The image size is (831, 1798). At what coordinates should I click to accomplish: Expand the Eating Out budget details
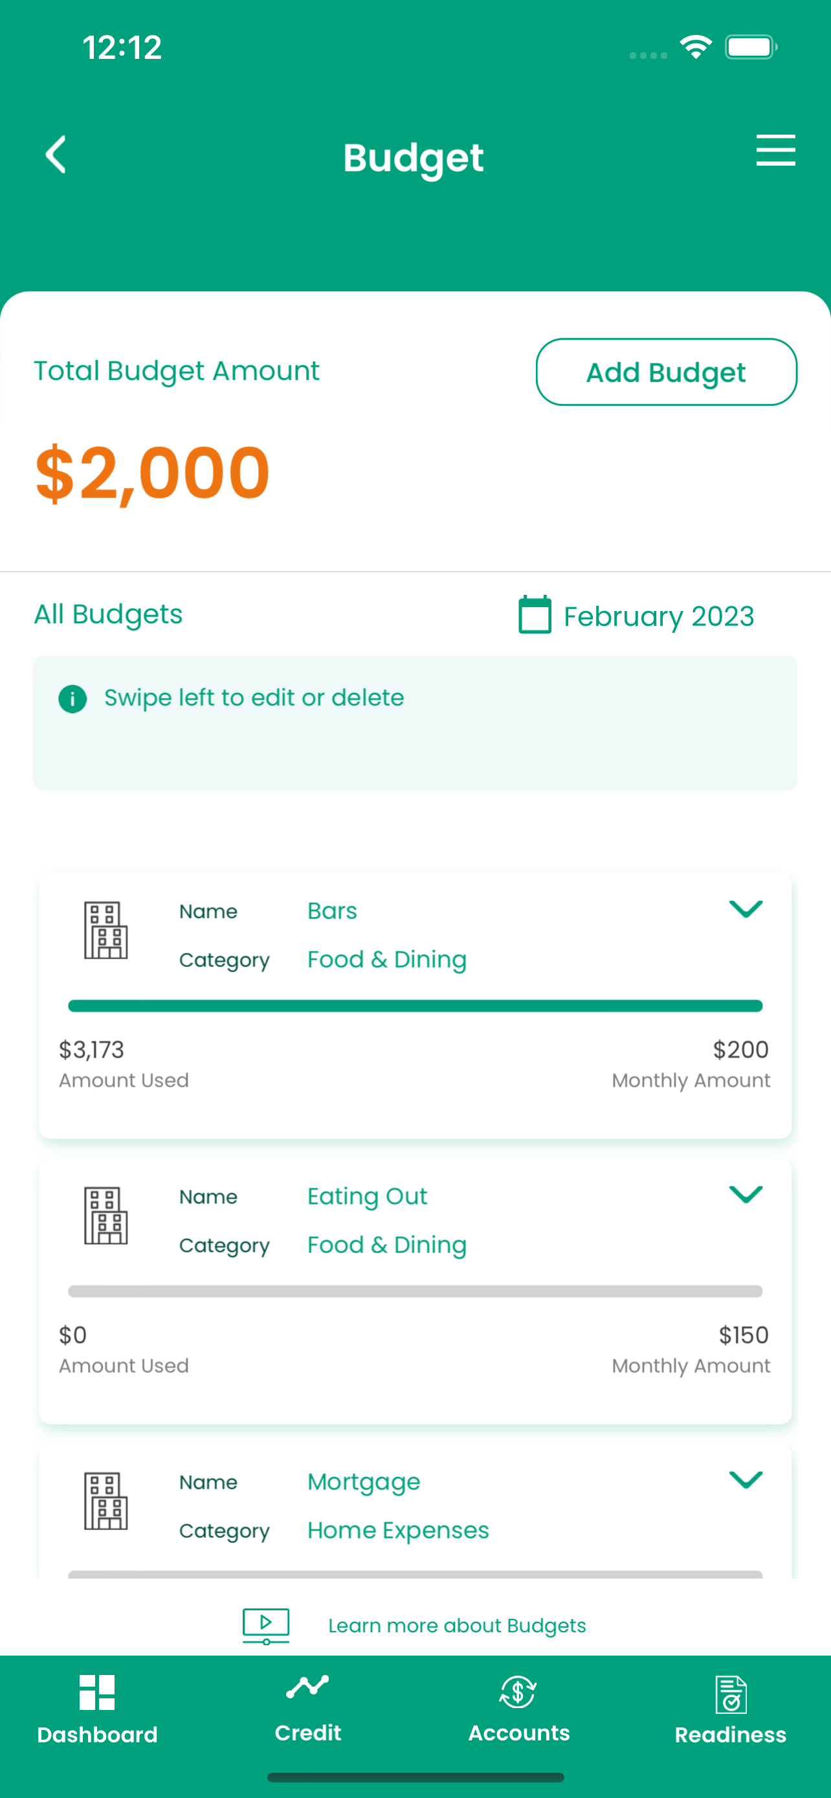[x=745, y=1194]
